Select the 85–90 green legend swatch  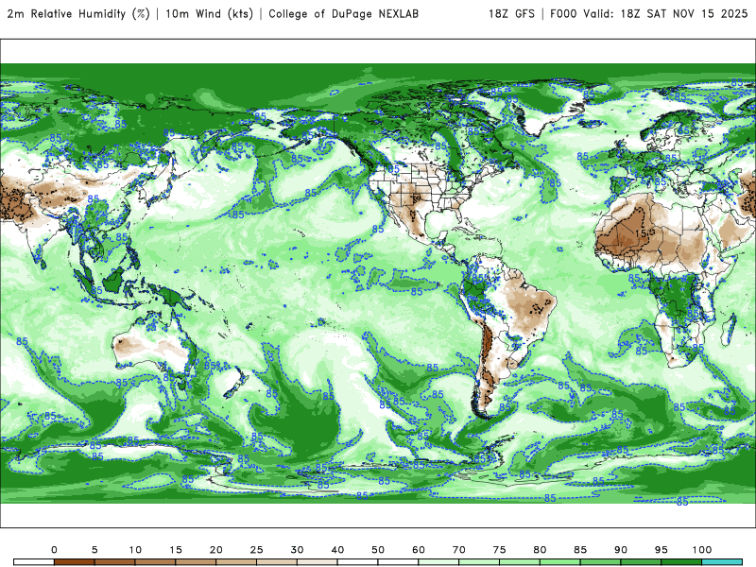point(601,562)
